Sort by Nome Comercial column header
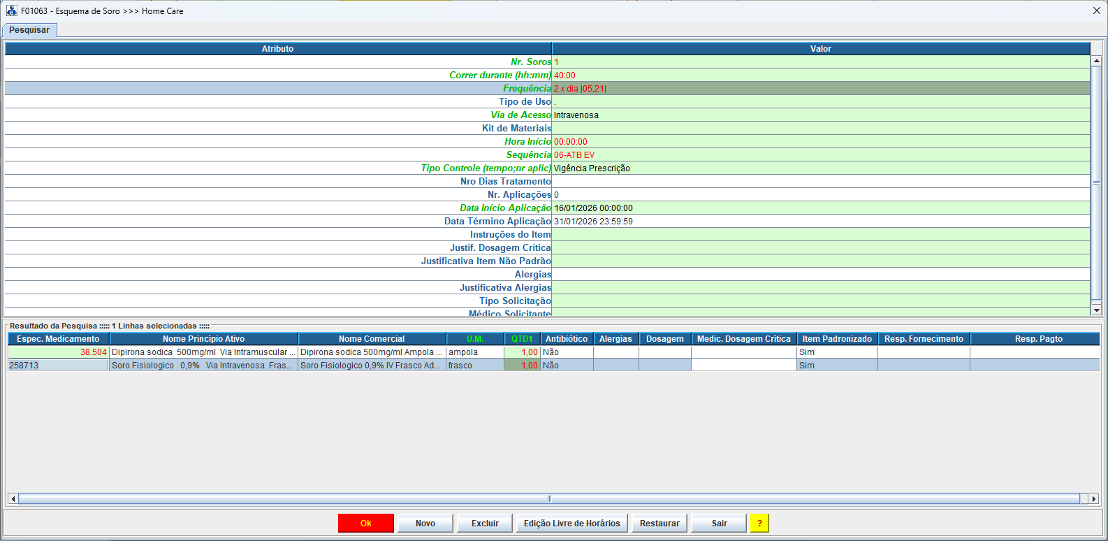This screenshot has height=541, width=1108. (x=372, y=339)
